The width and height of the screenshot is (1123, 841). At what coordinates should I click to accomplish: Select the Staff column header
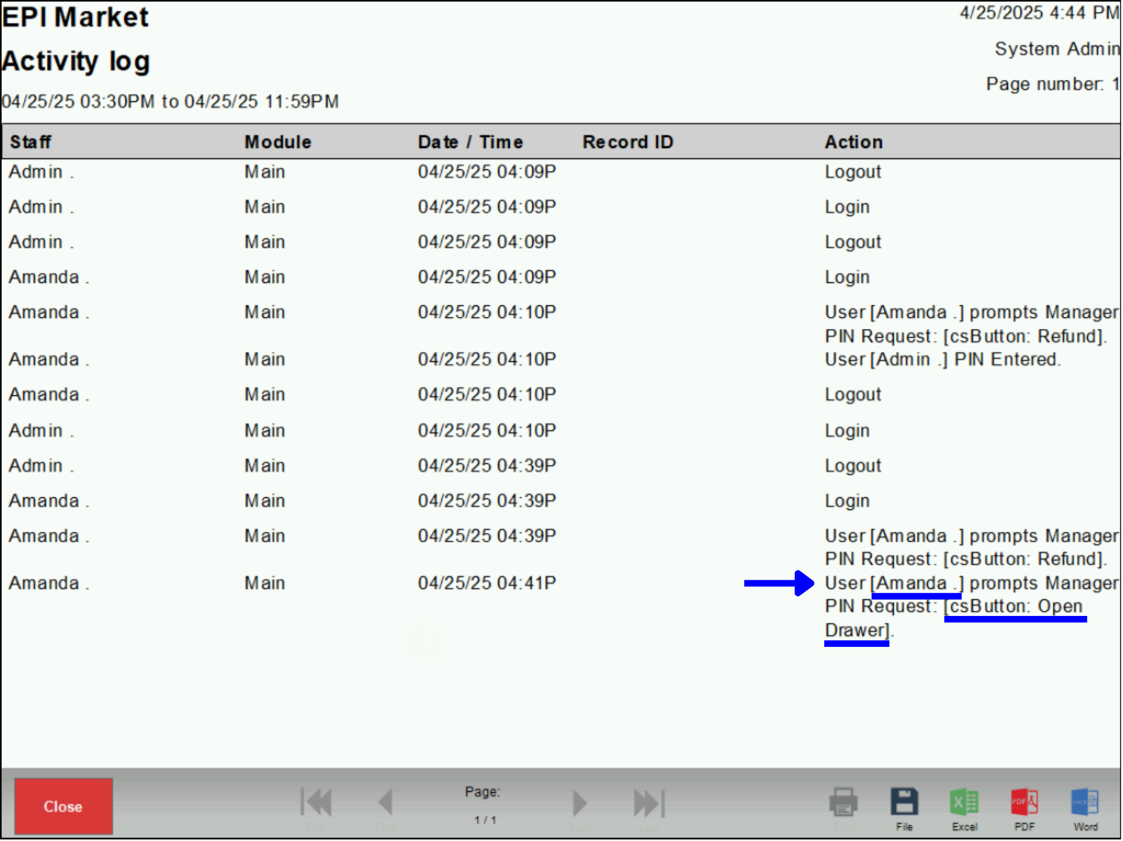[31, 142]
